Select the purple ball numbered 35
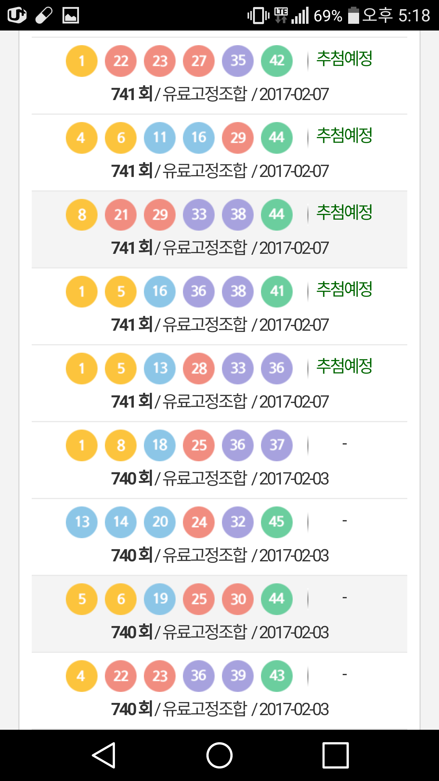The image size is (439, 781). (238, 61)
